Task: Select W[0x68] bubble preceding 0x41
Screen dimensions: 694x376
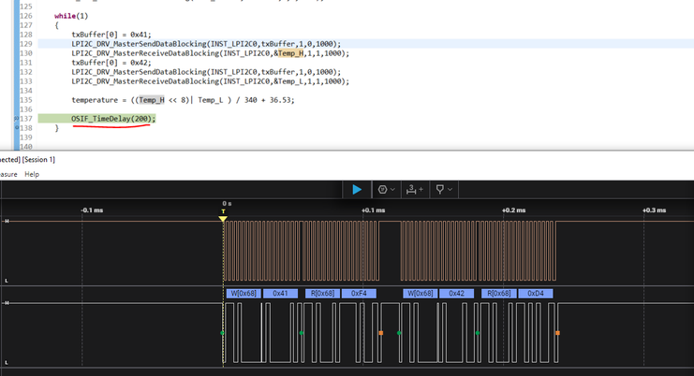Action: pyautogui.click(x=244, y=294)
